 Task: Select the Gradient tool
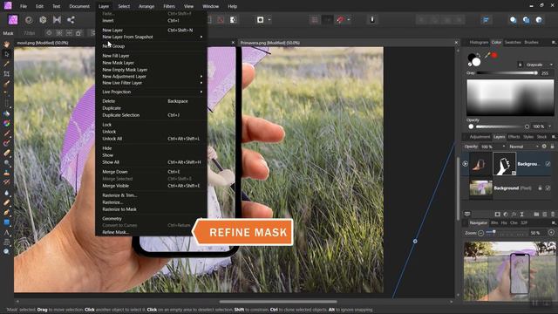point(6,124)
